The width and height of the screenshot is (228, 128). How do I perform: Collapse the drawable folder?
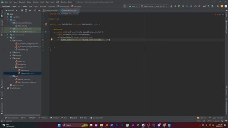(10, 41)
